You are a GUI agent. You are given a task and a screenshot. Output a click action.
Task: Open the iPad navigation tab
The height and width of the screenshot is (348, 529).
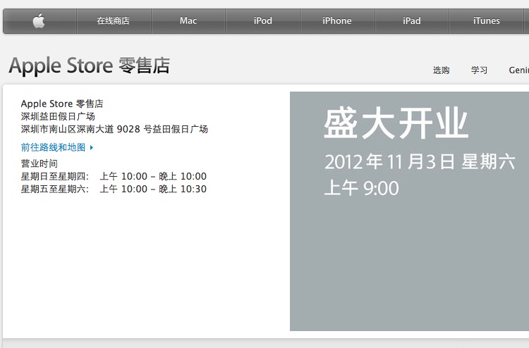click(x=412, y=21)
